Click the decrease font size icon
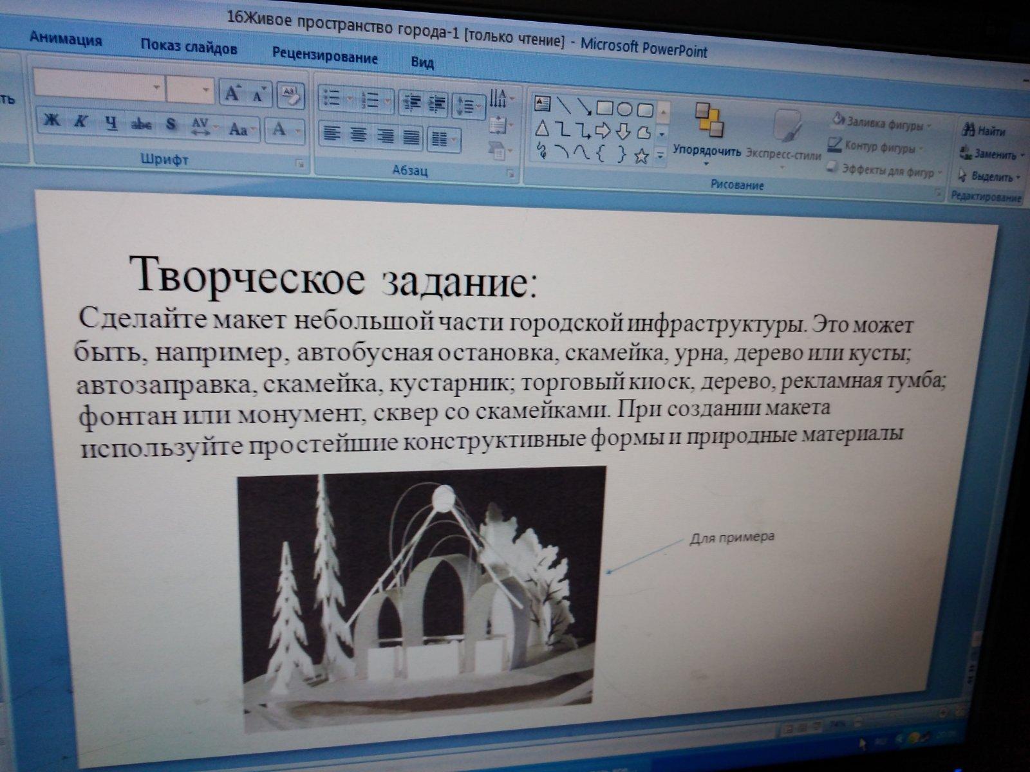Image resolution: width=1030 pixels, height=772 pixels. (x=259, y=95)
